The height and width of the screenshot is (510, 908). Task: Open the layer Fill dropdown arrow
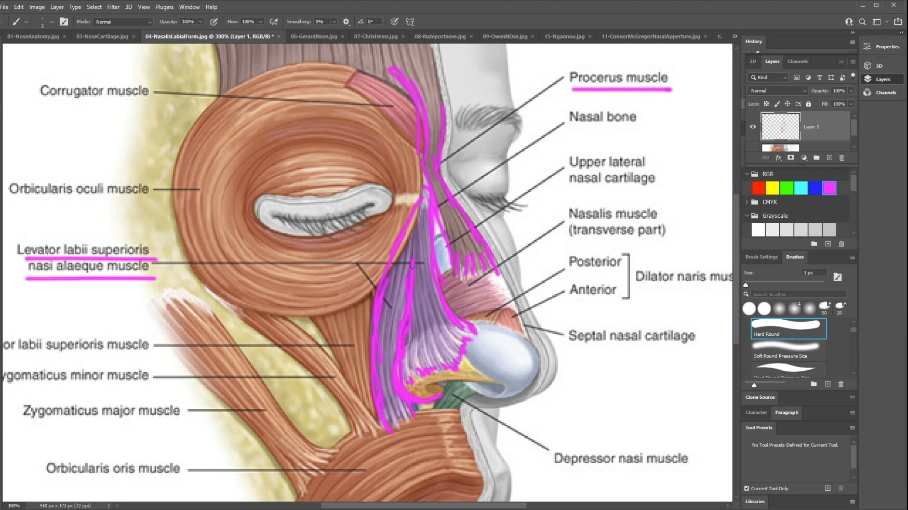coord(851,104)
